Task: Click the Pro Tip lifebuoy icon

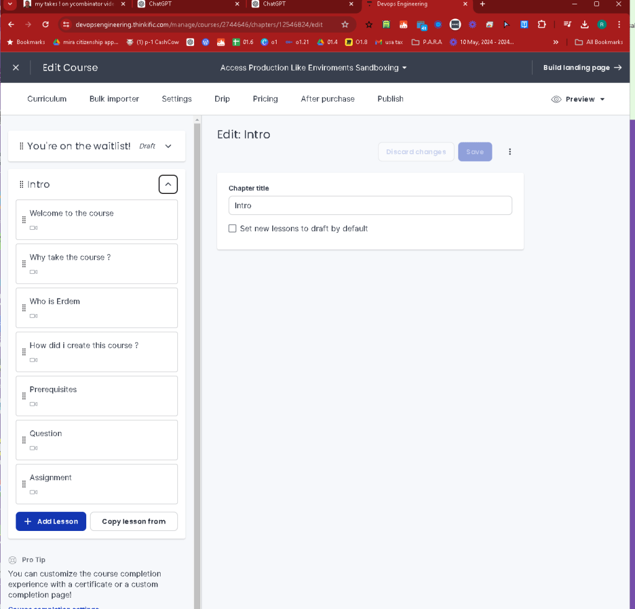Action: click(x=12, y=560)
